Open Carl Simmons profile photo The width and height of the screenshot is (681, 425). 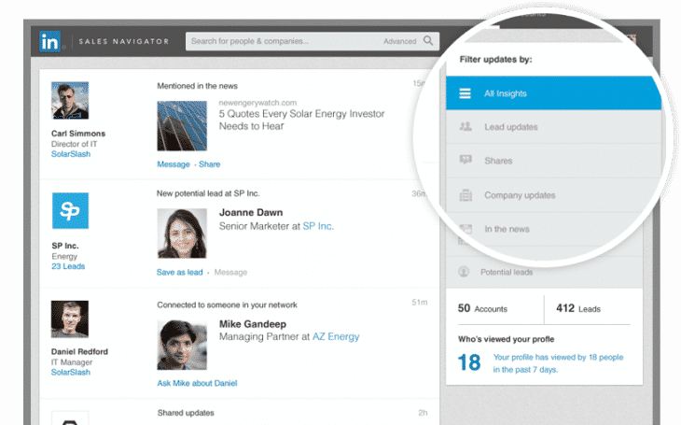tap(70, 101)
